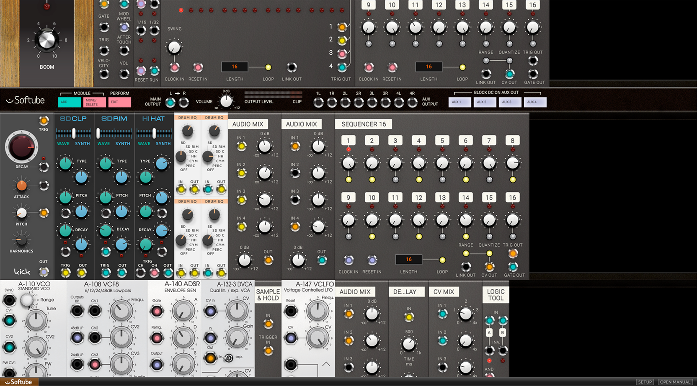Click HI HAT WAVE/SYNTH slider
This screenshot has width=697, height=386.
pyautogui.click(x=154, y=133)
